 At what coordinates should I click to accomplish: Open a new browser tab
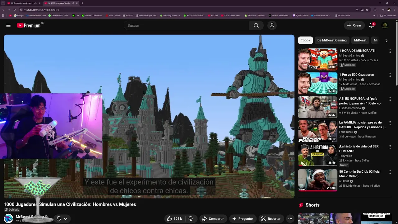coord(82,3)
